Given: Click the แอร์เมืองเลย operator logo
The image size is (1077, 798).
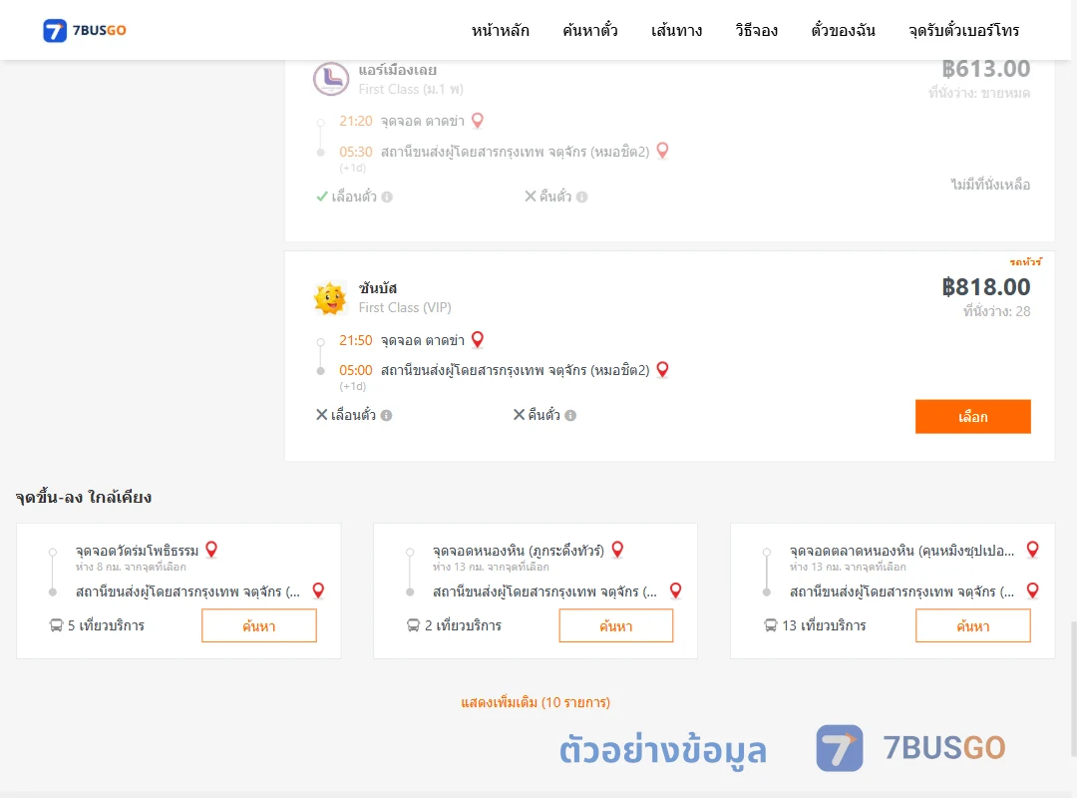Looking at the screenshot, I should pyautogui.click(x=331, y=78).
